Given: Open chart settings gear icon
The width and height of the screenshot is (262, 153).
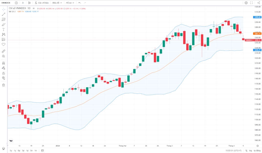Looking at the screenshot, I should pyautogui.click(x=246, y=3).
